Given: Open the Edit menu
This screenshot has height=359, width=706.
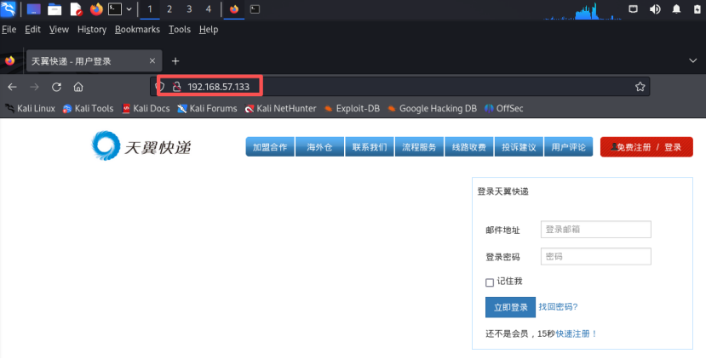Looking at the screenshot, I should (x=32, y=30).
